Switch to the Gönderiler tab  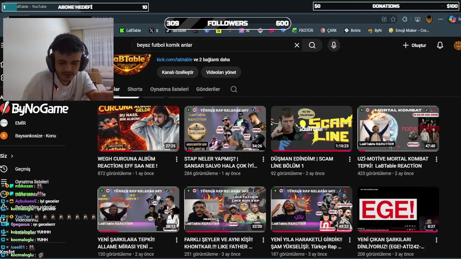pos(208,89)
